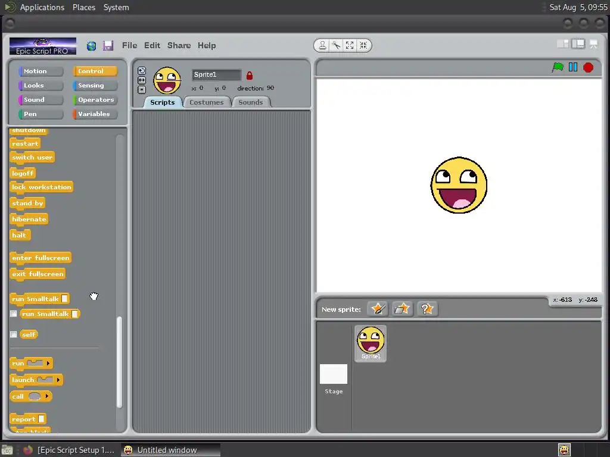Screen dimensions: 610x457
Task: Open the Edit menu
Action: click(x=152, y=45)
